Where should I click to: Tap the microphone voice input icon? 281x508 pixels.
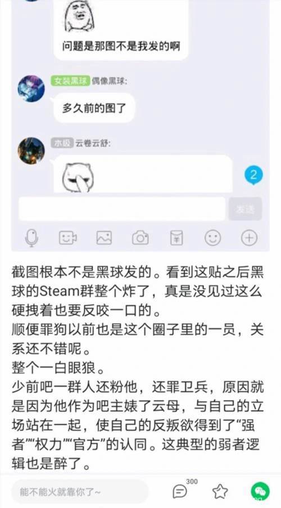[31, 238]
